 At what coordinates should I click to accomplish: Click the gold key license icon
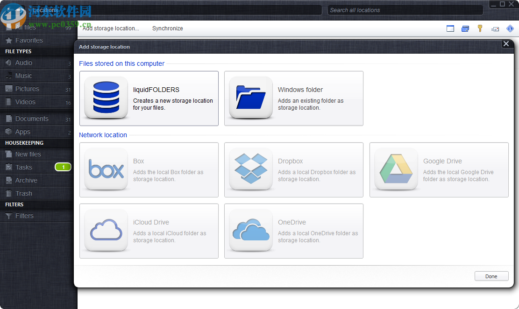[x=480, y=28]
